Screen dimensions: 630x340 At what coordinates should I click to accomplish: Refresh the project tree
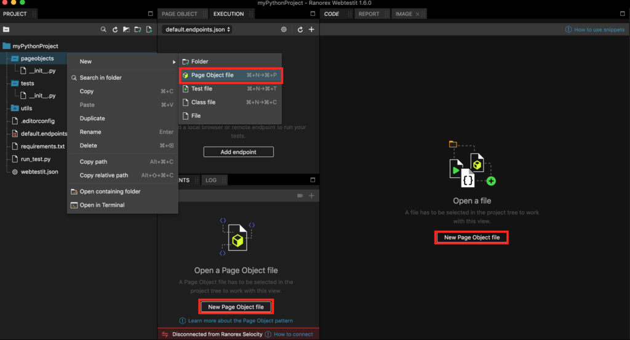click(x=115, y=29)
